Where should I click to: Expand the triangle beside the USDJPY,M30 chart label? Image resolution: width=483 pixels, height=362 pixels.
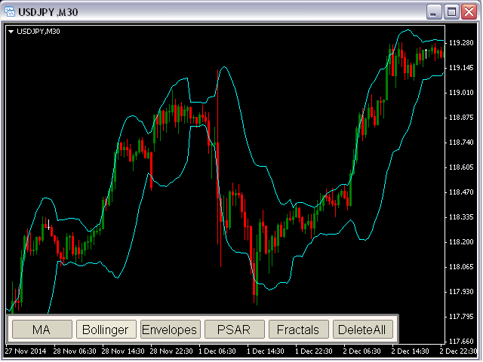pos(11,31)
